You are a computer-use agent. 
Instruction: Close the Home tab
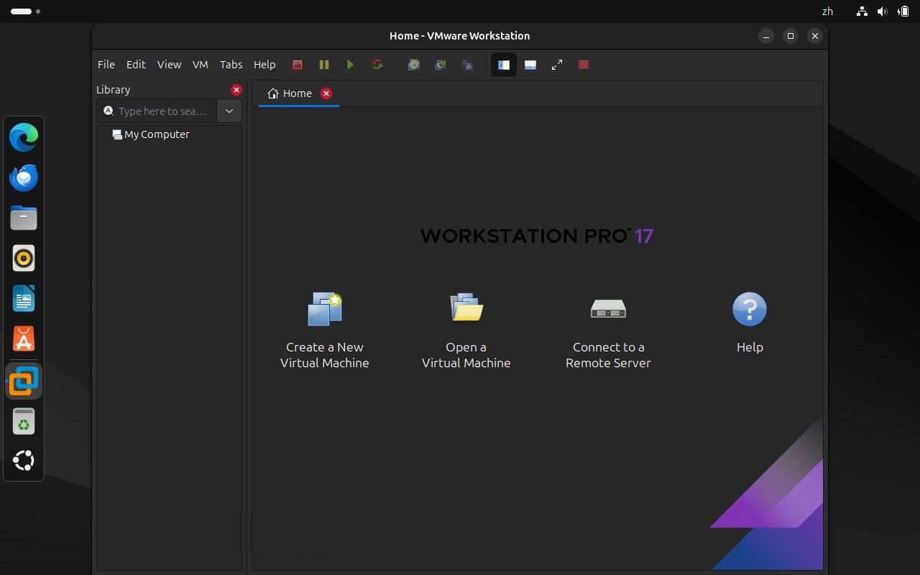click(x=326, y=93)
